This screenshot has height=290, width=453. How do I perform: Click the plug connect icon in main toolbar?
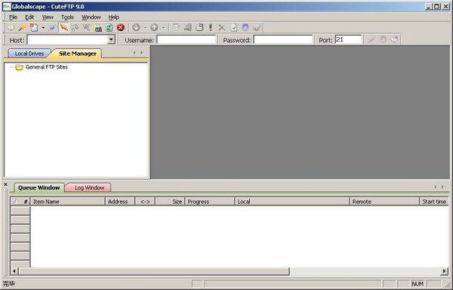pyautogui.click(x=51, y=28)
